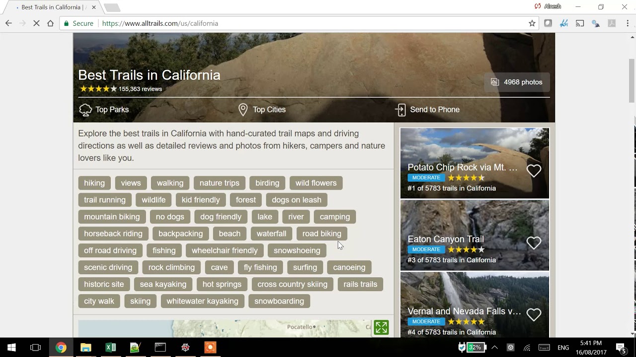Open the 4968 photos gallery
Image resolution: width=636 pixels, height=357 pixels.
click(517, 82)
